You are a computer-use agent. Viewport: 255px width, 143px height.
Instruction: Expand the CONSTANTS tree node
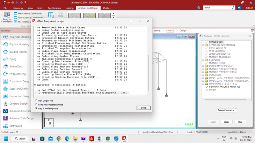pyautogui.click(x=203, y=75)
